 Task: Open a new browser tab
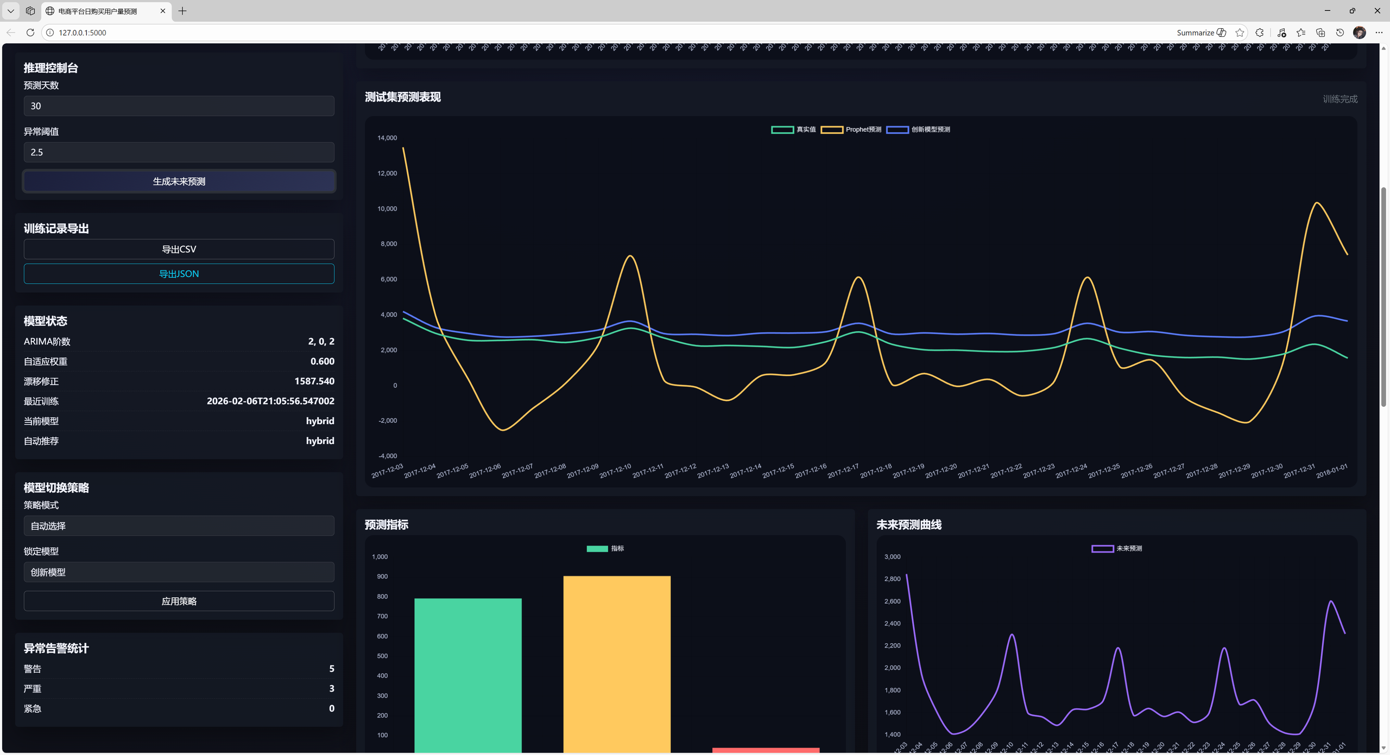click(182, 11)
